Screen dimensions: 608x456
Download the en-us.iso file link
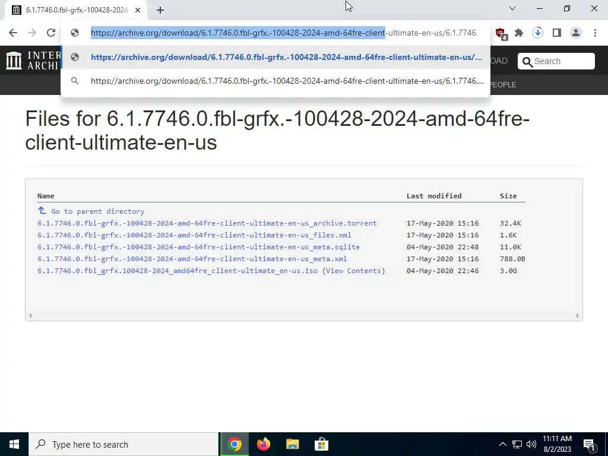pos(177,271)
